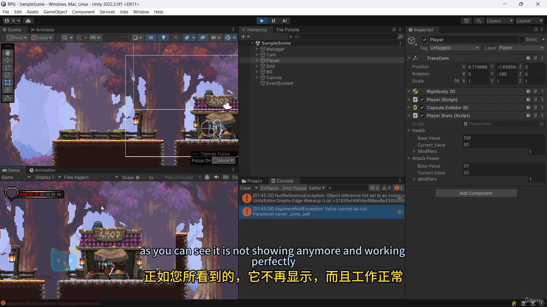Toggle warning message filter in Console
The image size is (547, 307).
(387, 188)
